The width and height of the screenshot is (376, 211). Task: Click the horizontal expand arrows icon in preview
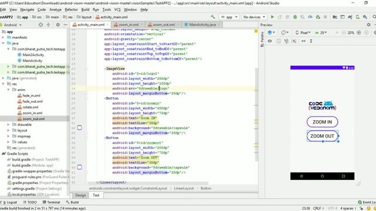point(303,41)
